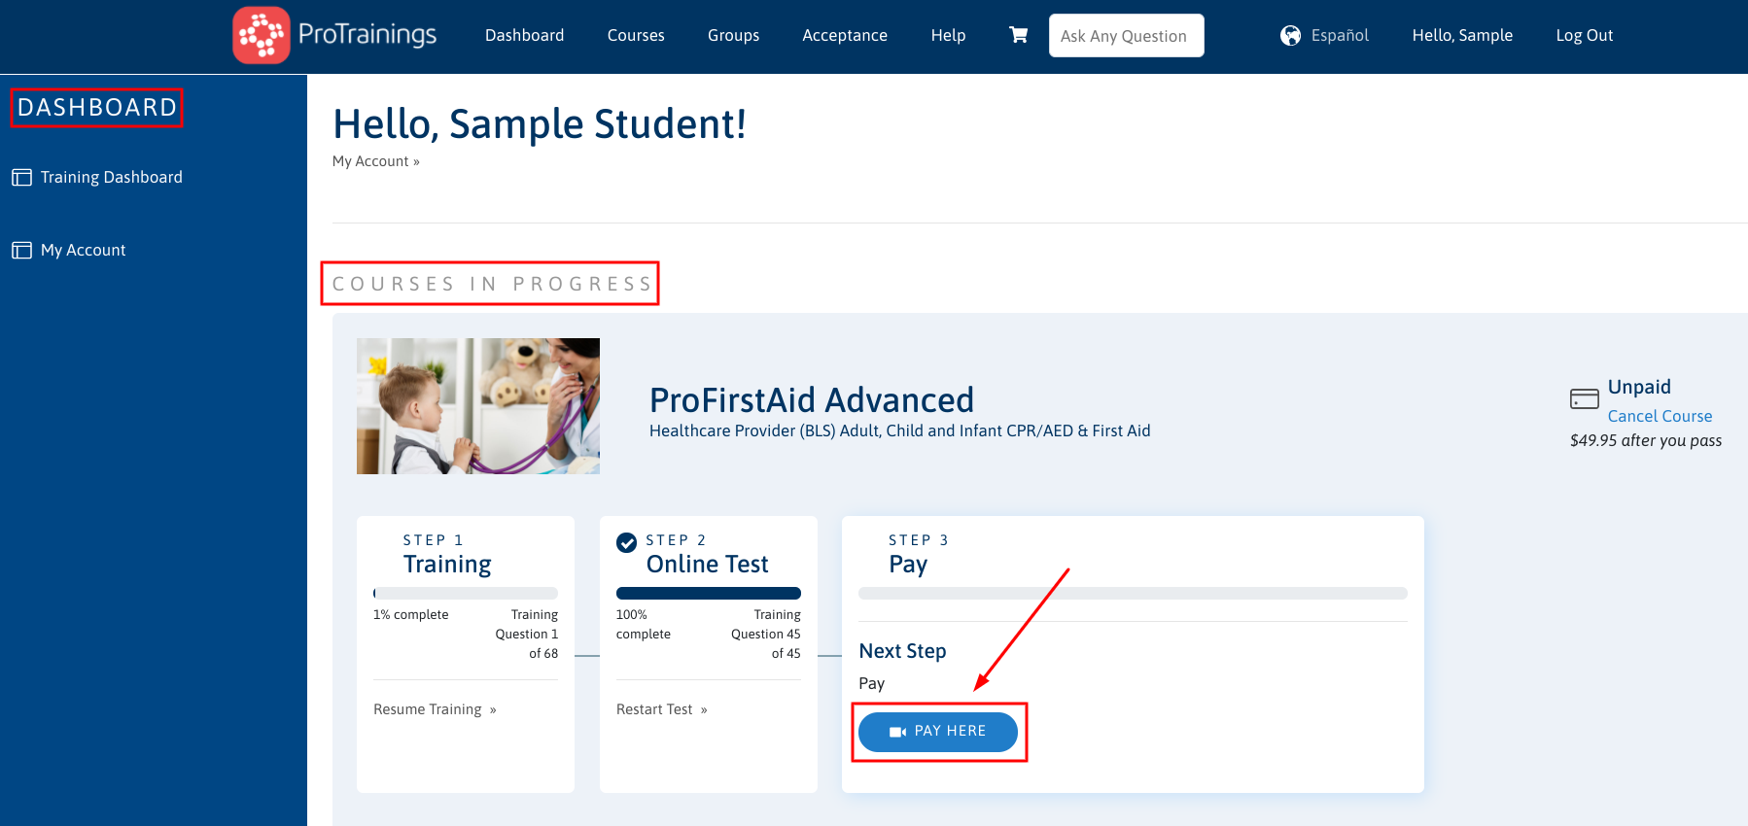Click the Step 1 Training progress bar

[466, 593]
